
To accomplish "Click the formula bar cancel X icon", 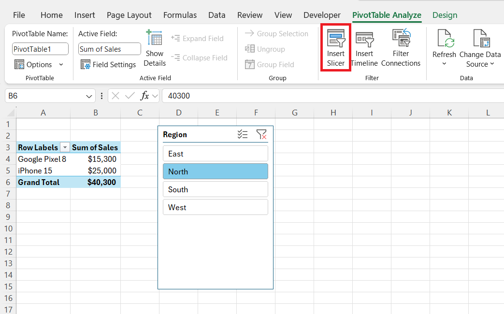I will (115, 96).
